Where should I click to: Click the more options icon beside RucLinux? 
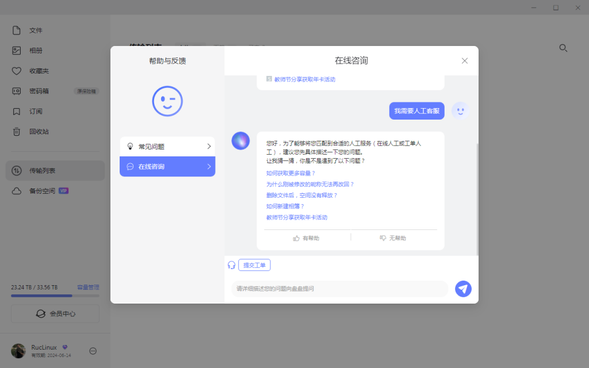(x=93, y=351)
